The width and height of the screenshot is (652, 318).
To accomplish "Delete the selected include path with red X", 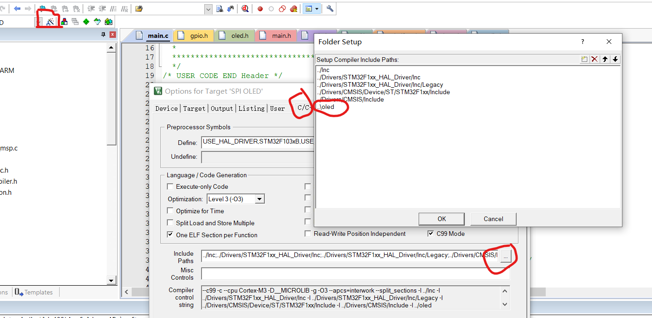I will [595, 59].
